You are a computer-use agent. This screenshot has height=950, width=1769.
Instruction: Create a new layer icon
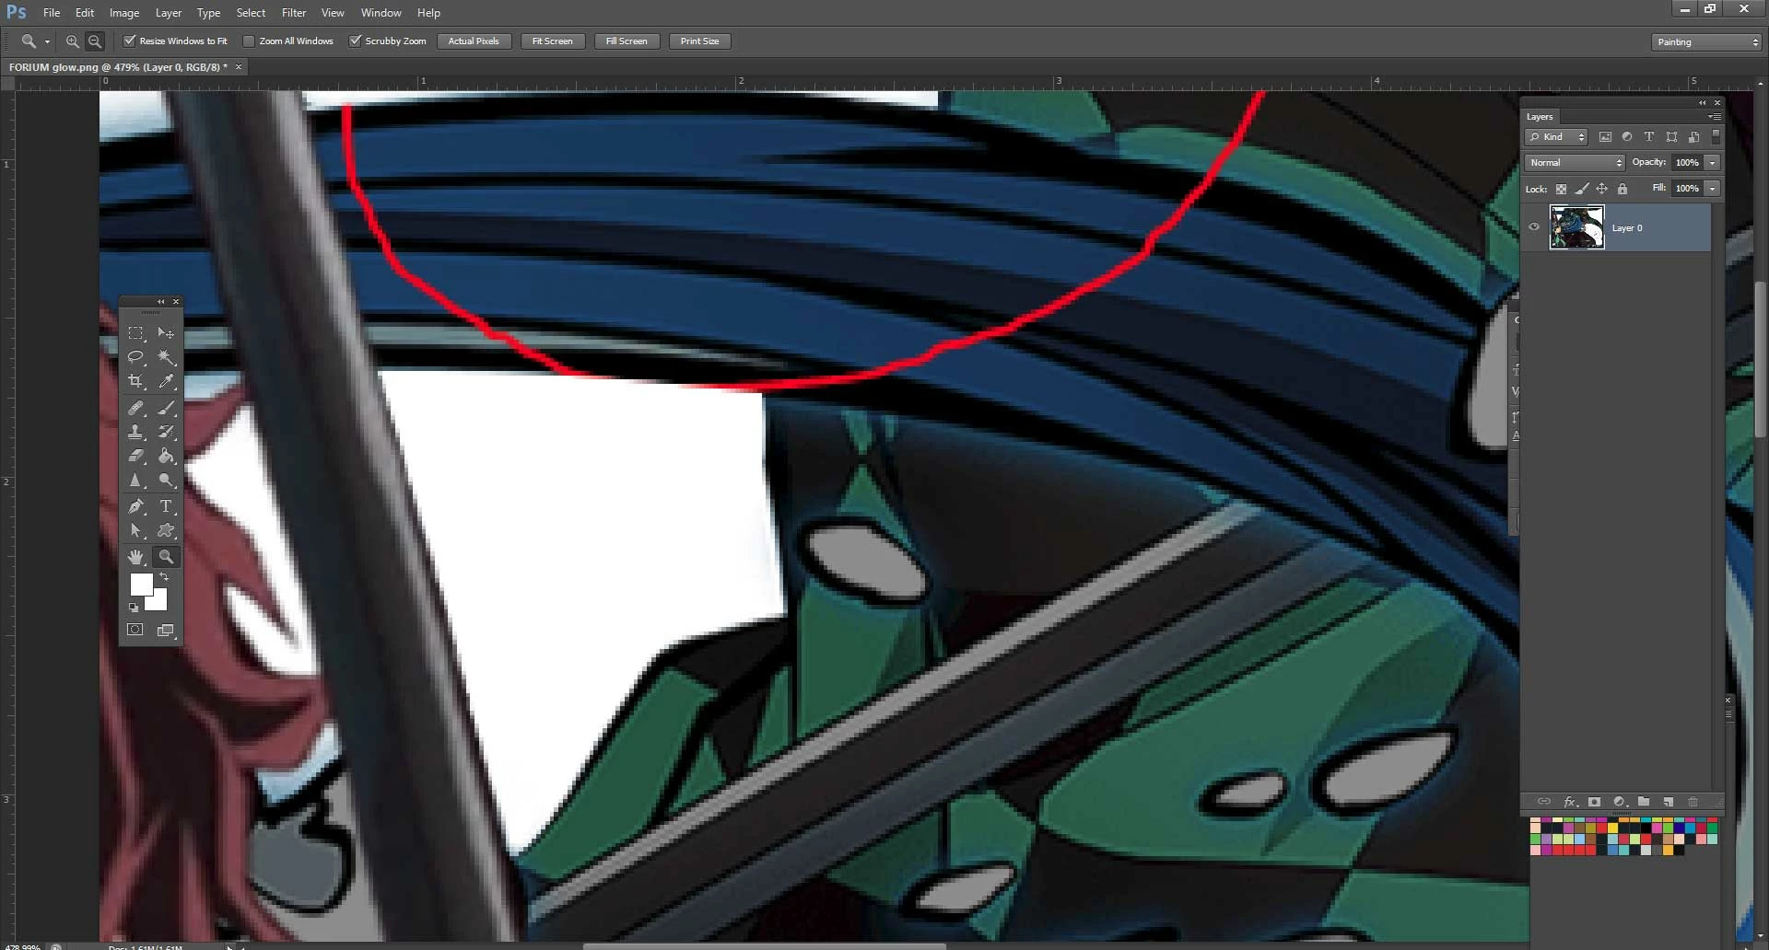1669,802
